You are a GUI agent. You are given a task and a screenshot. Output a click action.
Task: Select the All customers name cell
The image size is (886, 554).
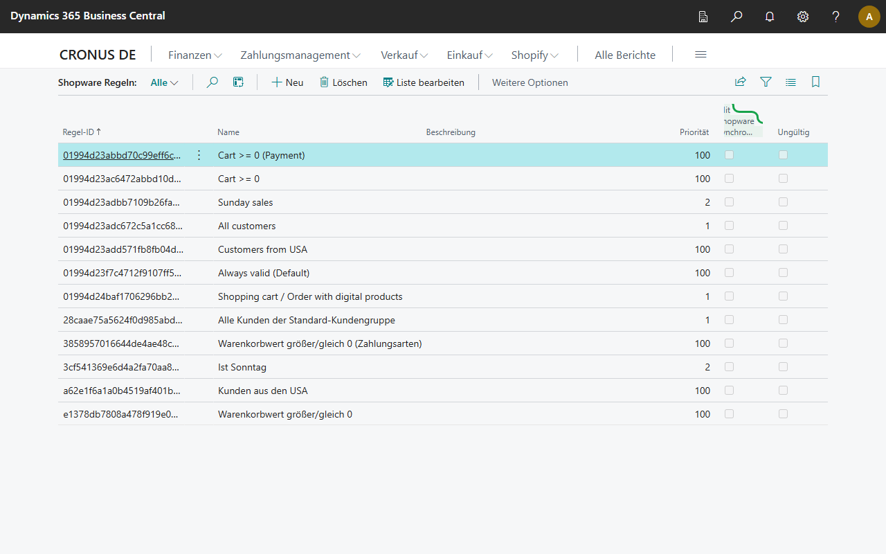246,226
